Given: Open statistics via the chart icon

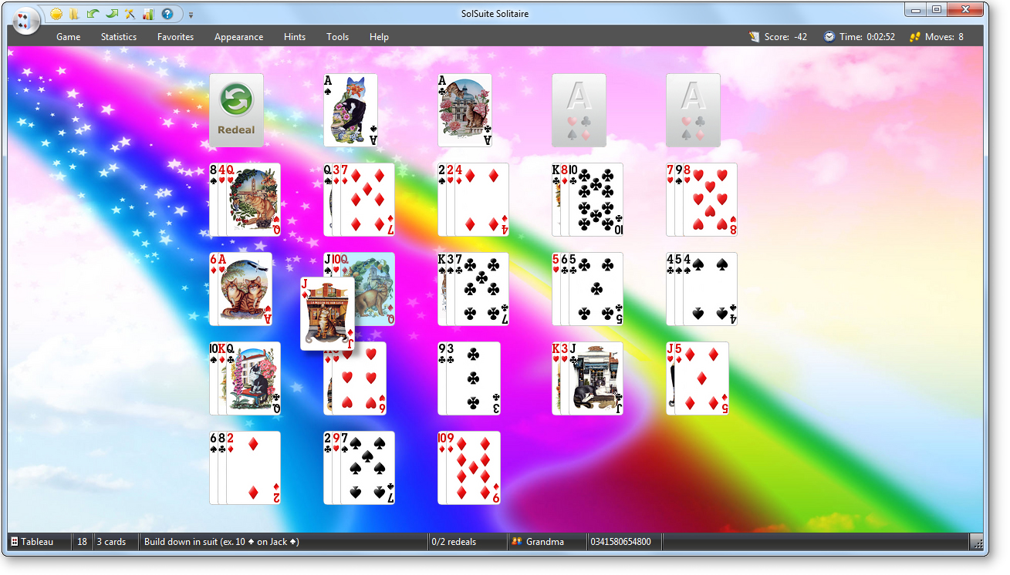Looking at the screenshot, I should (148, 14).
